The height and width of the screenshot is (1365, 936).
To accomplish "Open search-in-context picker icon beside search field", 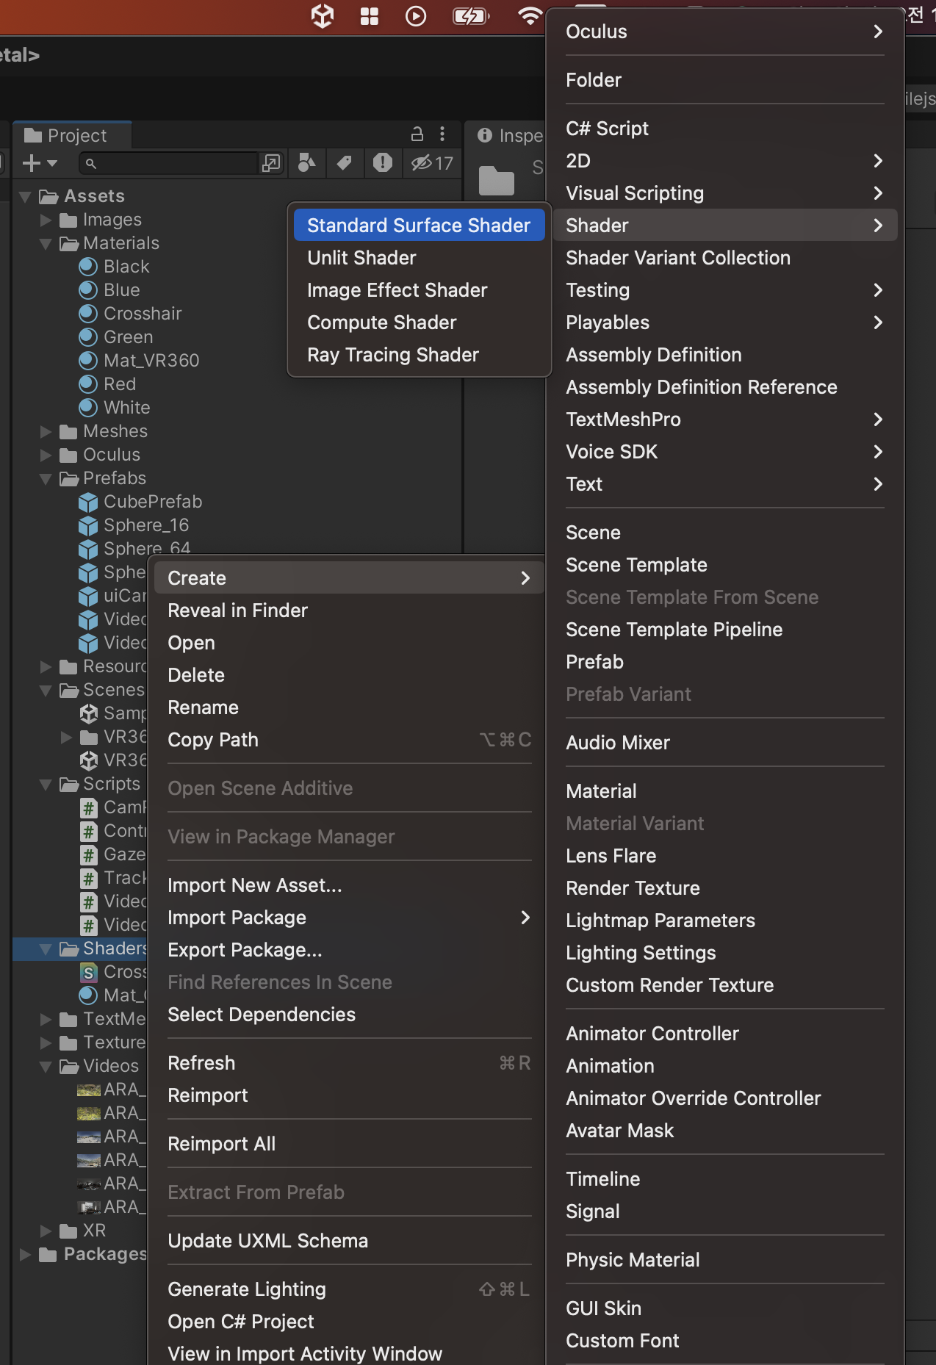I will click(271, 163).
